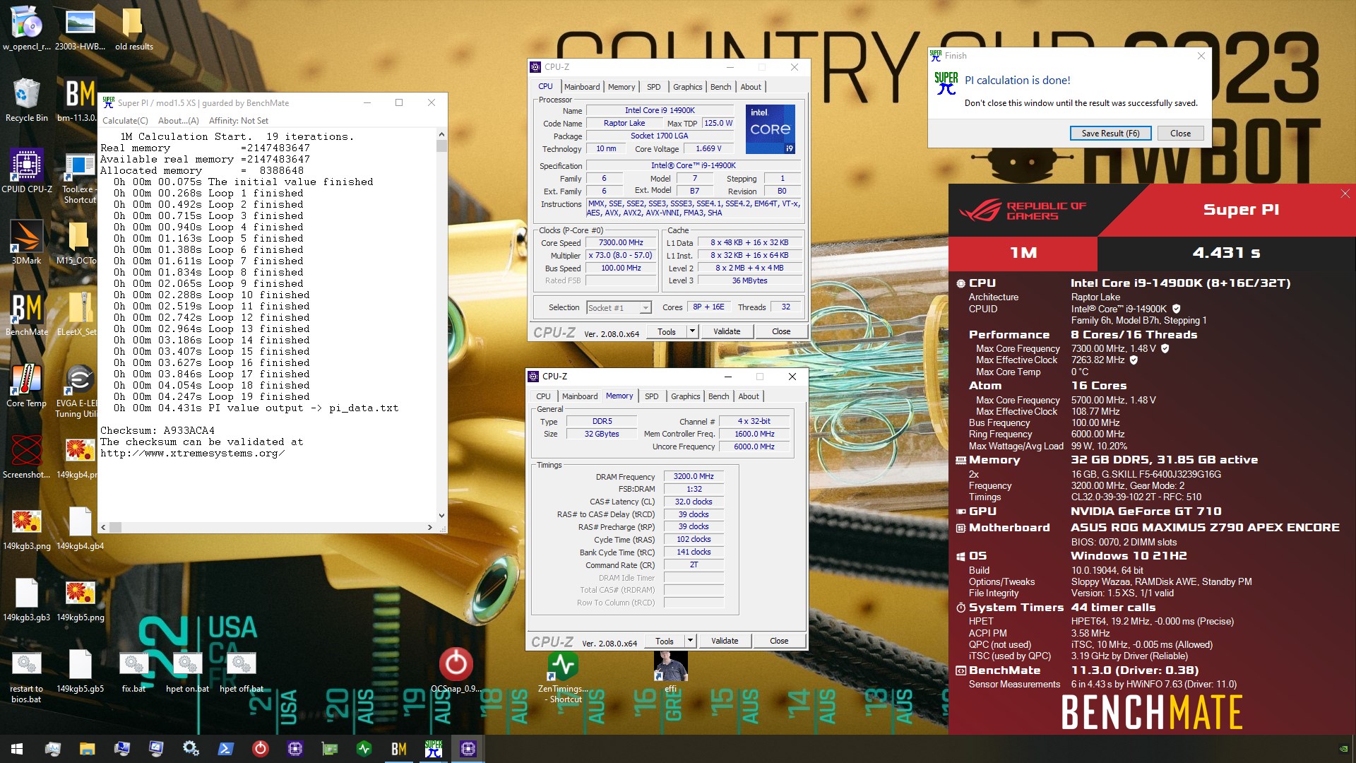Open the bm-11.3.0 desktop icon

(x=80, y=100)
